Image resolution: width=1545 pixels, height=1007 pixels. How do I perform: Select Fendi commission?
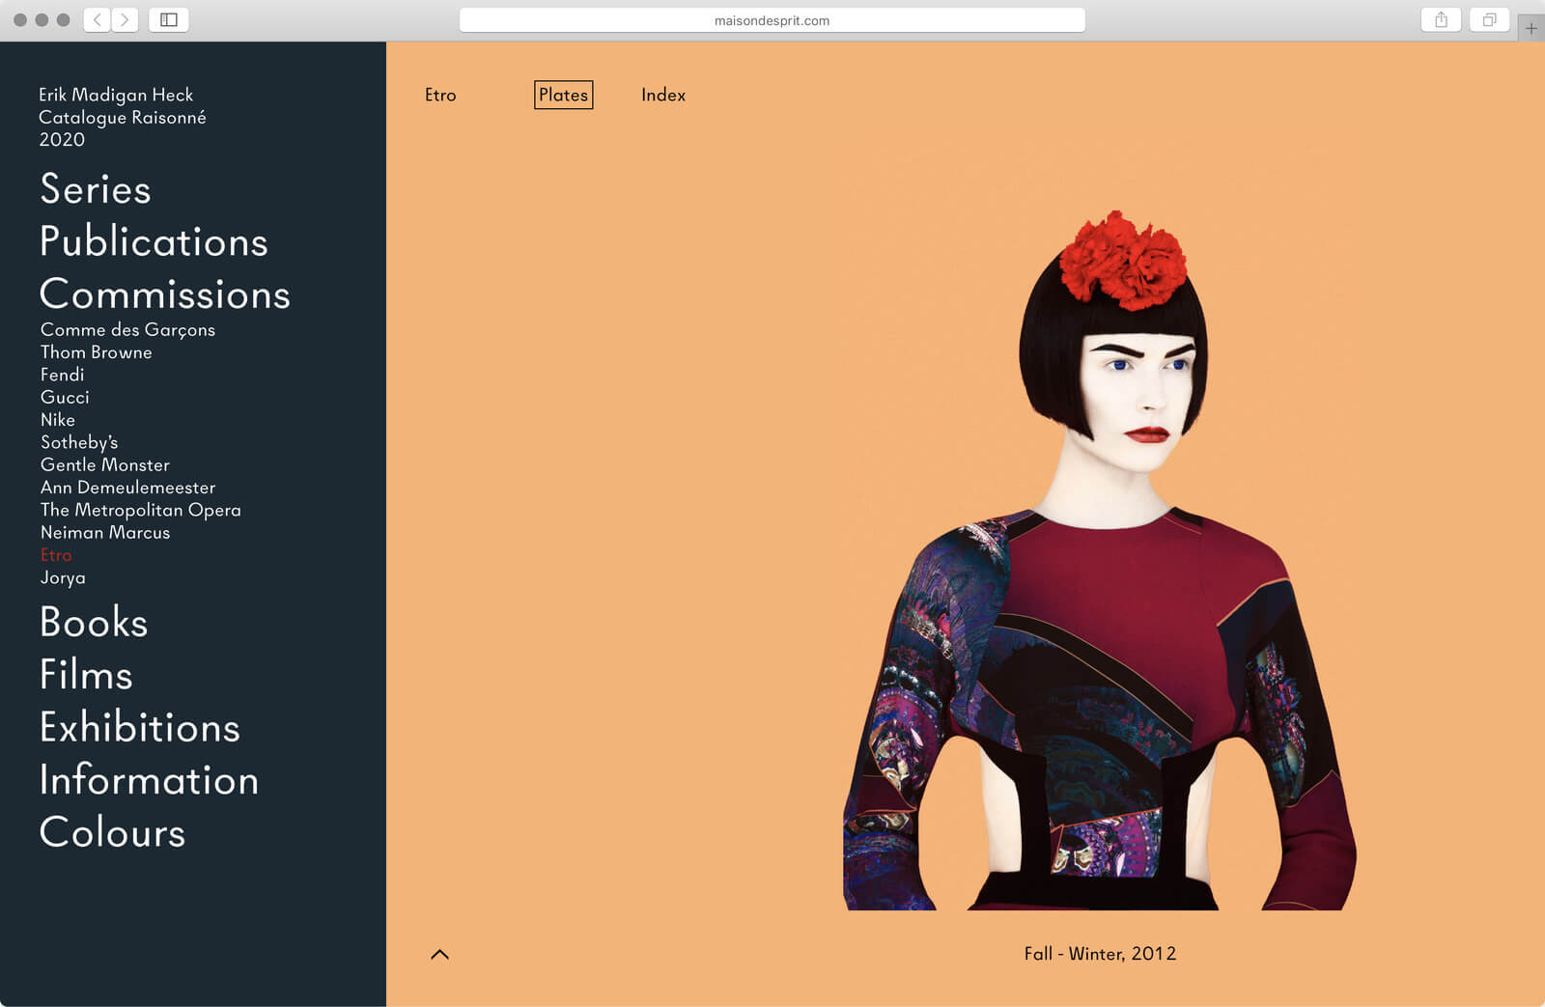point(62,375)
